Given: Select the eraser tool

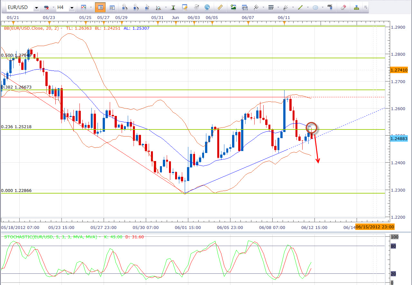Looking at the screenshot, I should pos(343,7).
